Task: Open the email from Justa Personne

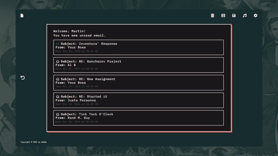Action: click(139, 100)
